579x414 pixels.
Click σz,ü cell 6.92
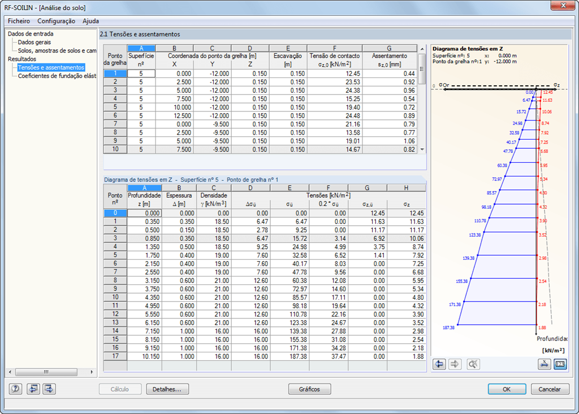tap(368, 239)
